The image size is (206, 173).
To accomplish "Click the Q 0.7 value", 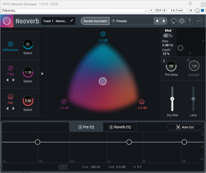I will [140, 167].
